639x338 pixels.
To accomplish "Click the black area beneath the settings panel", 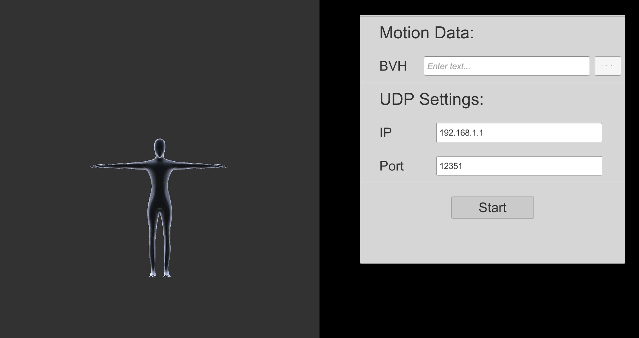I will tap(492, 300).
